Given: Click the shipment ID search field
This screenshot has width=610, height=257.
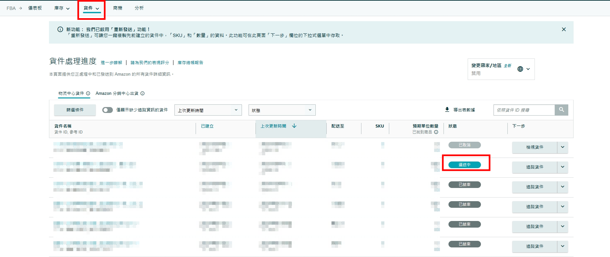Looking at the screenshot, I should pos(524,110).
